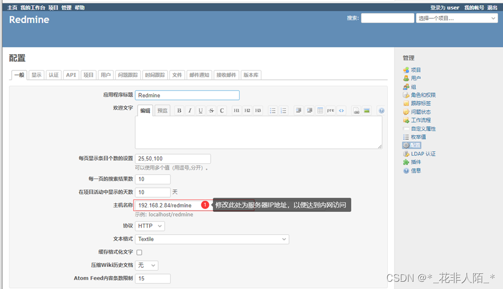Open 项目 in the 管理 sidebar
The width and height of the screenshot is (503, 289).
tap(416, 70)
